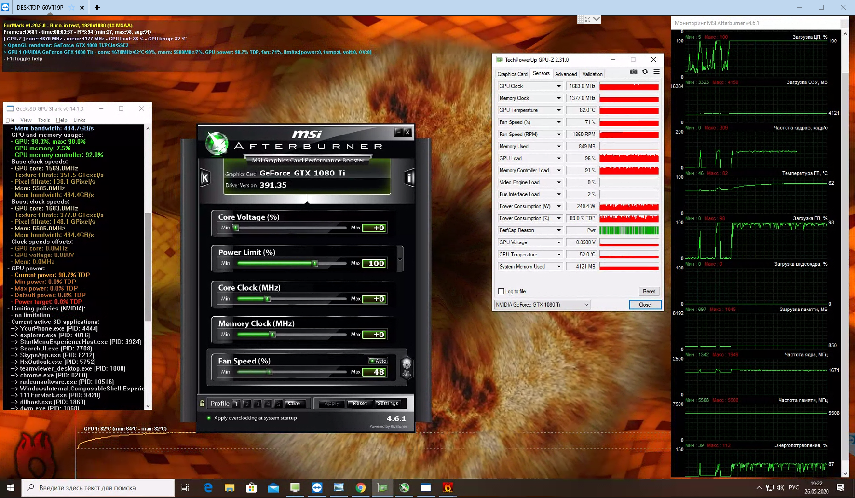Take a GPU-Z screenshot with the camera icon
This screenshot has width=855, height=498.
pos(634,72)
